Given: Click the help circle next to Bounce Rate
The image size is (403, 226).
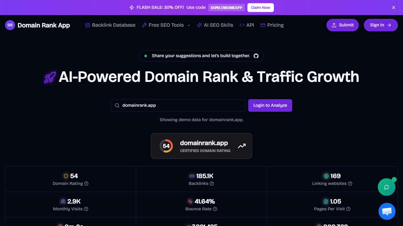Looking at the screenshot, I should 214,209.
